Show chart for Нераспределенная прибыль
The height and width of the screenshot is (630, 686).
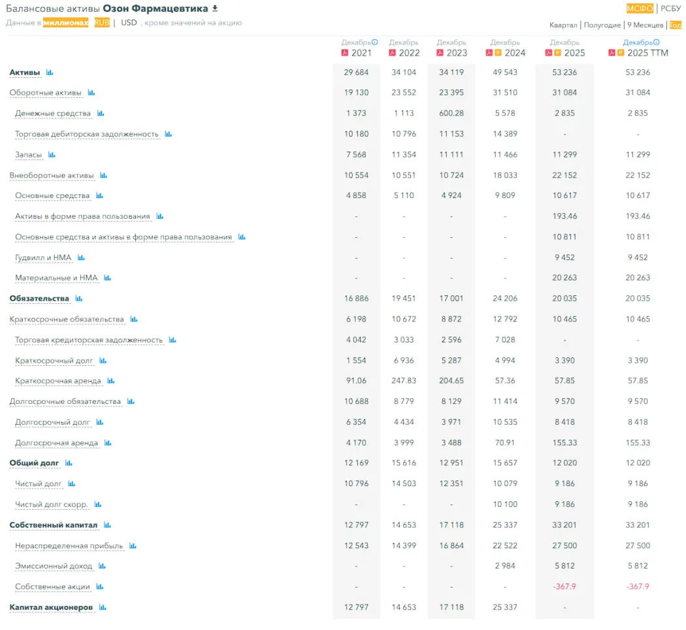[x=133, y=546]
